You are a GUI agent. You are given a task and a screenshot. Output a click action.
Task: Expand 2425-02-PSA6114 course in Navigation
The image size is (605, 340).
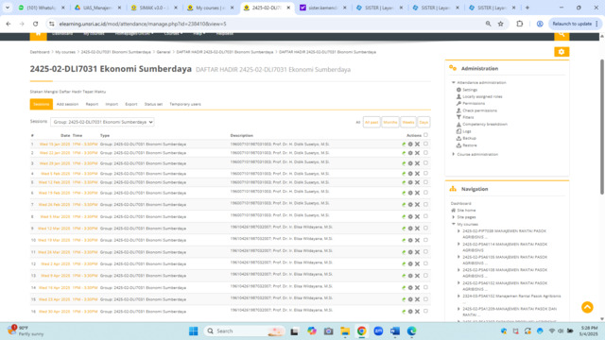[x=458, y=244]
